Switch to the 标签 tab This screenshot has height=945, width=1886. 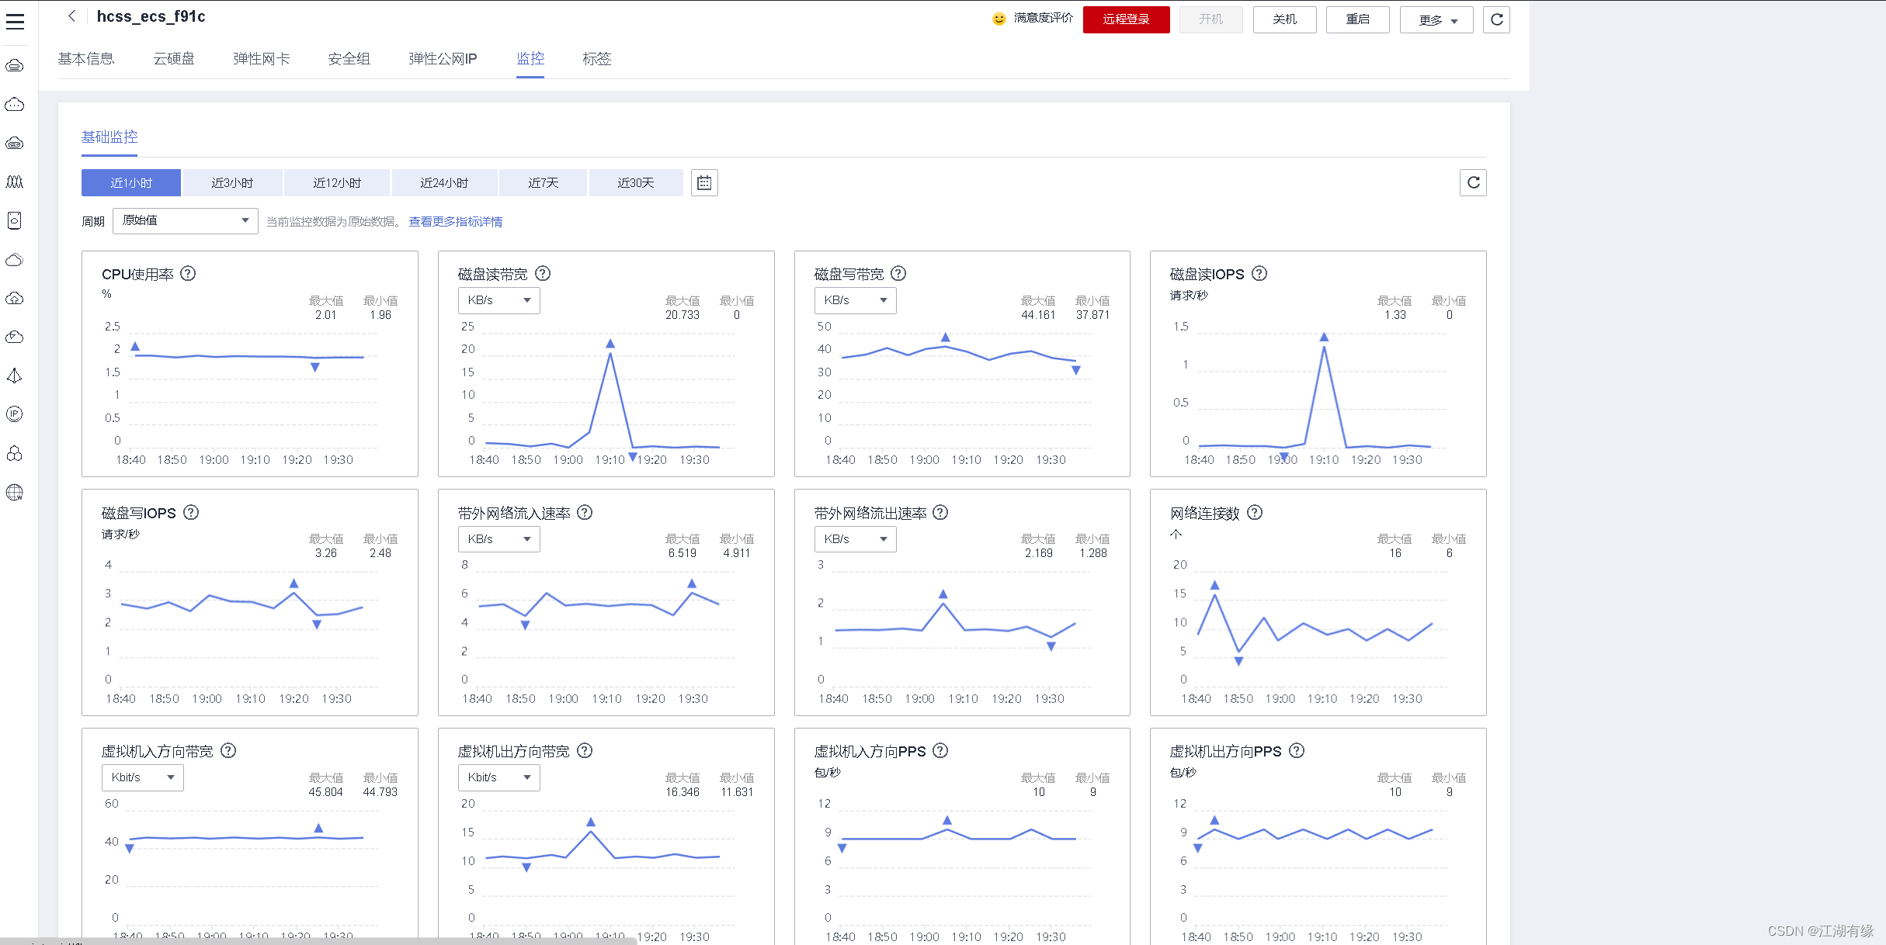pyautogui.click(x=597, y=59)
